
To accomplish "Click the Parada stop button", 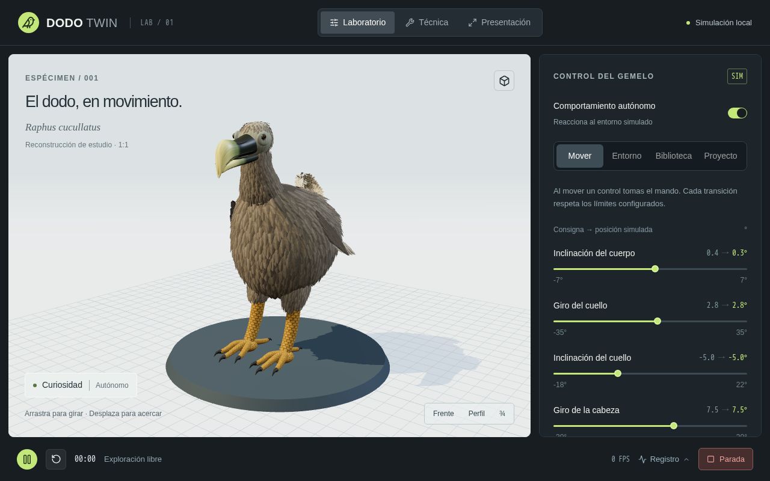I will coord(725,459).
